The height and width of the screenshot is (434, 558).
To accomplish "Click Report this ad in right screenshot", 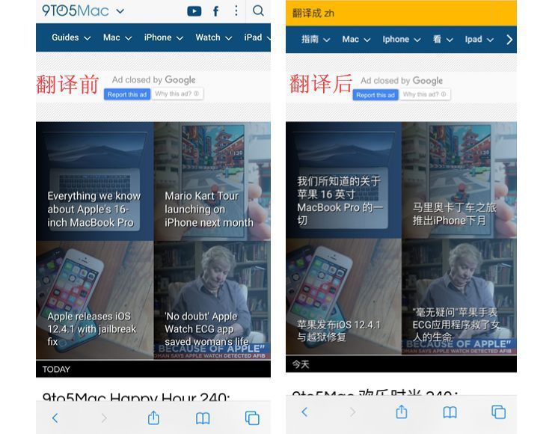I will 375,95.
